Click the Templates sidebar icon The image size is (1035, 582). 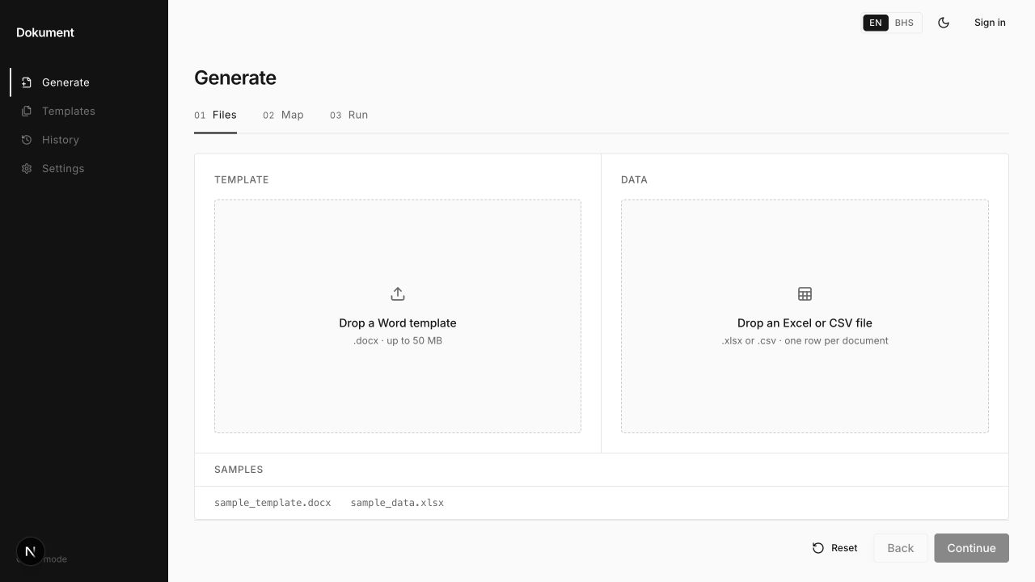click(x=27, y=111)
